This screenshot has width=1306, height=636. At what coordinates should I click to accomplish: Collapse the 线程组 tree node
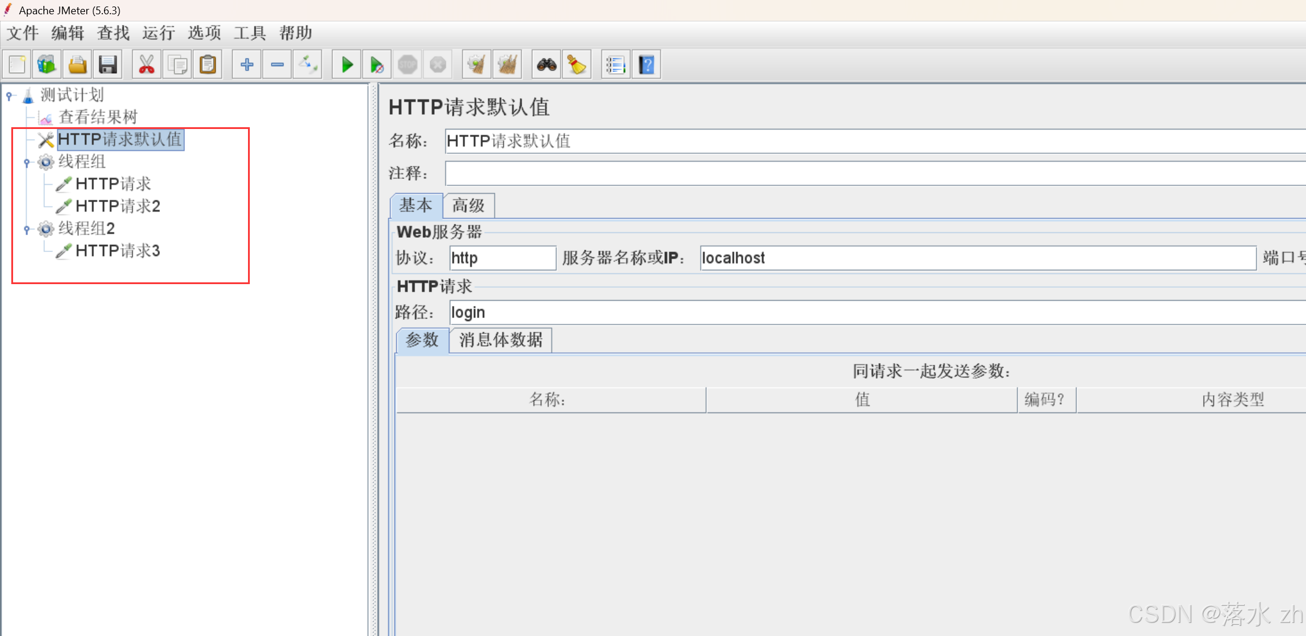[x=27, y=162]
